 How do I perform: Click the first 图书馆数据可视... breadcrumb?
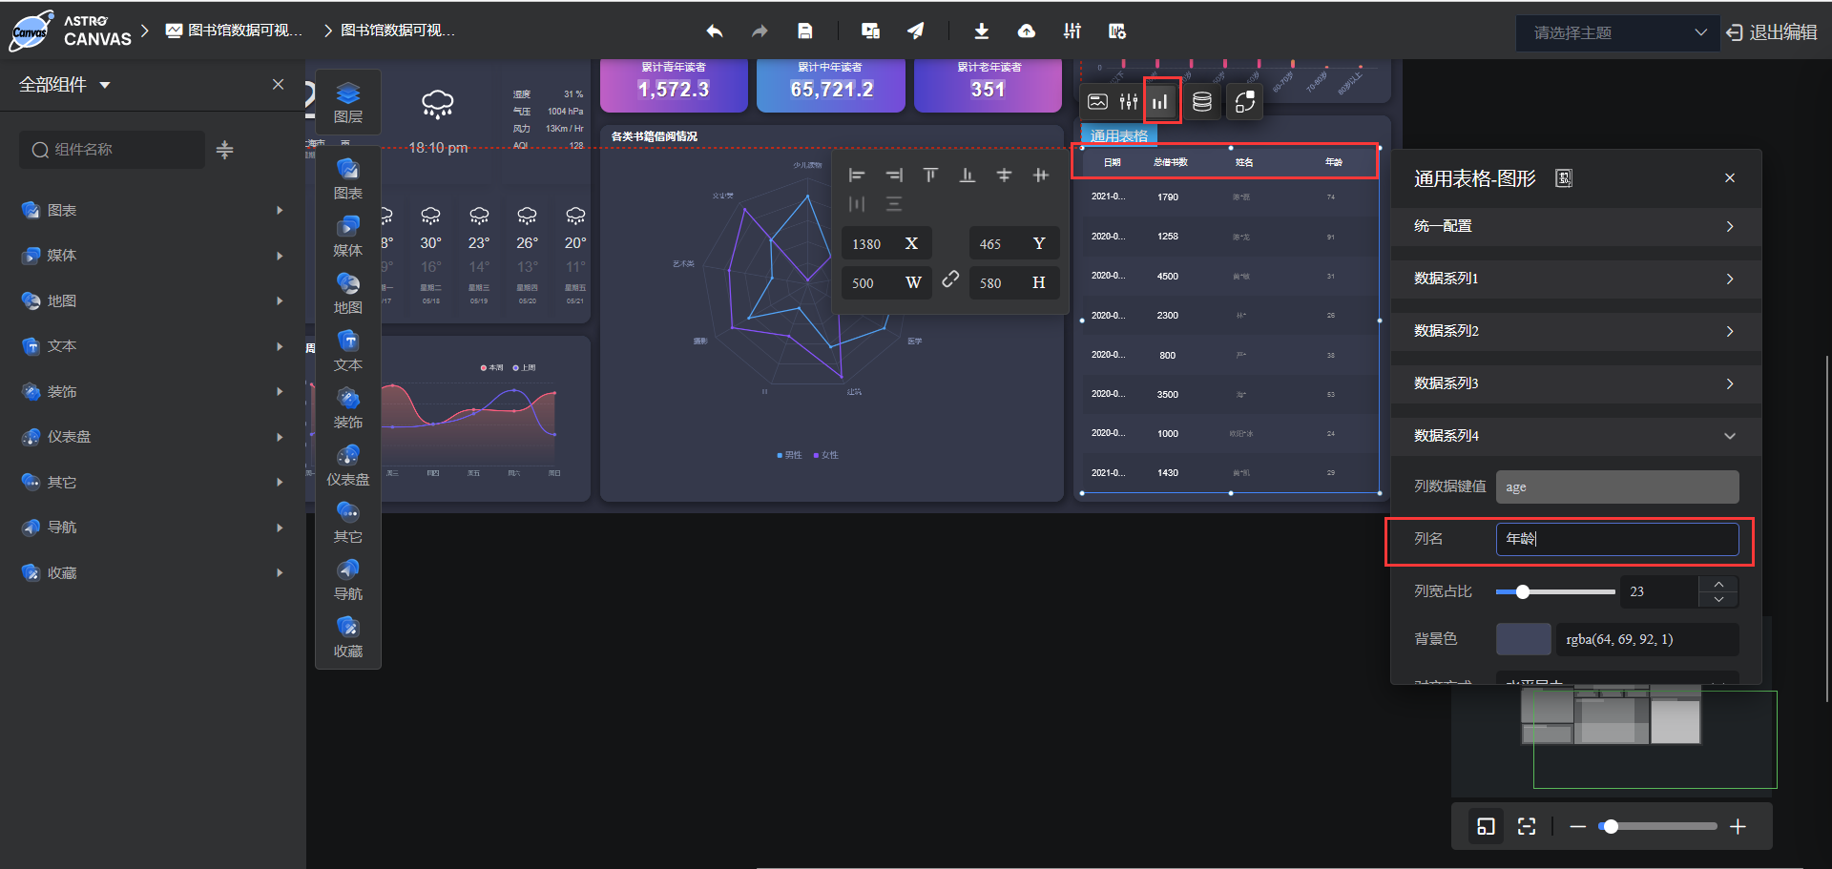235,31
